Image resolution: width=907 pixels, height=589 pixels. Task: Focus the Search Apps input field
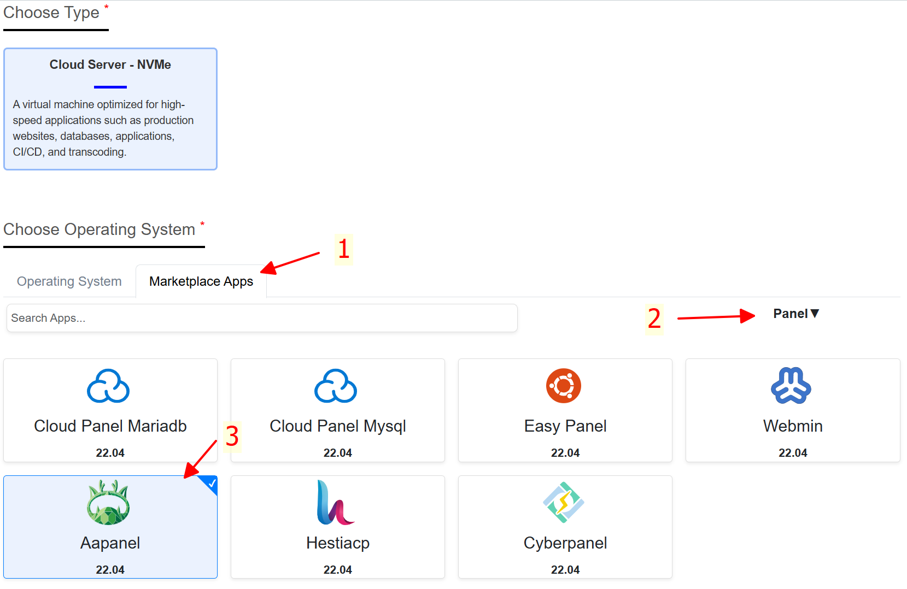(262, 318)
